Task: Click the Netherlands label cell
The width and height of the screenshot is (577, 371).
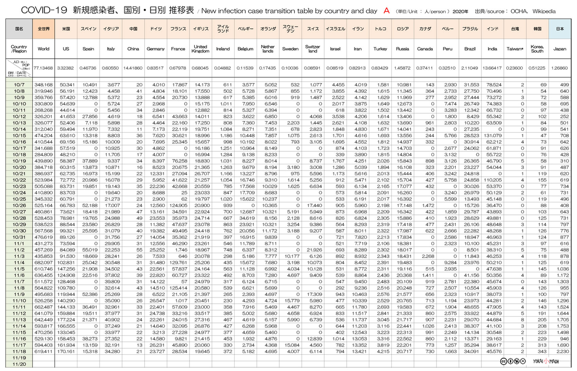Action: [x=268, y=49]
